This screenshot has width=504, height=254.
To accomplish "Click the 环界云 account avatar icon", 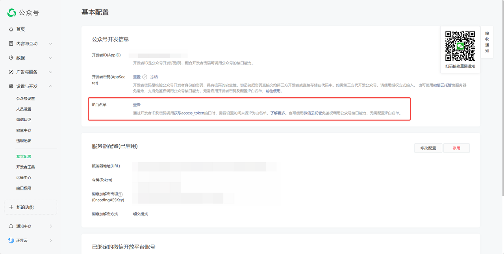I will 11,240.
